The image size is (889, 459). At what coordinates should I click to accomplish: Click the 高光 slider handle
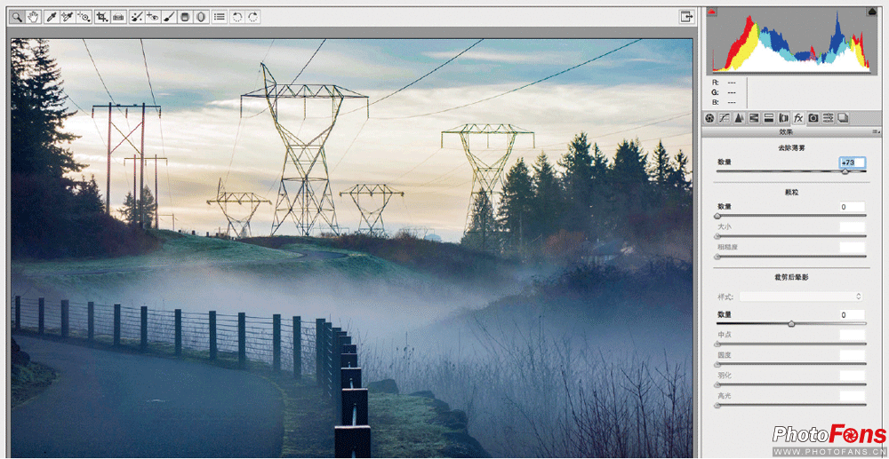pyautogui.click(x=717, y=405)
